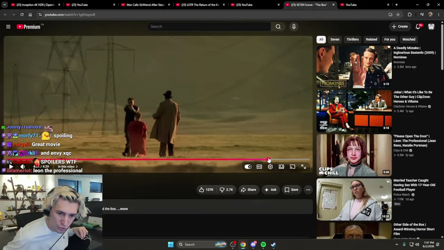Open the Inglourious Basterds video thumbnail
This screenshot has height=250, width=444.
click(x=354, y=67)
